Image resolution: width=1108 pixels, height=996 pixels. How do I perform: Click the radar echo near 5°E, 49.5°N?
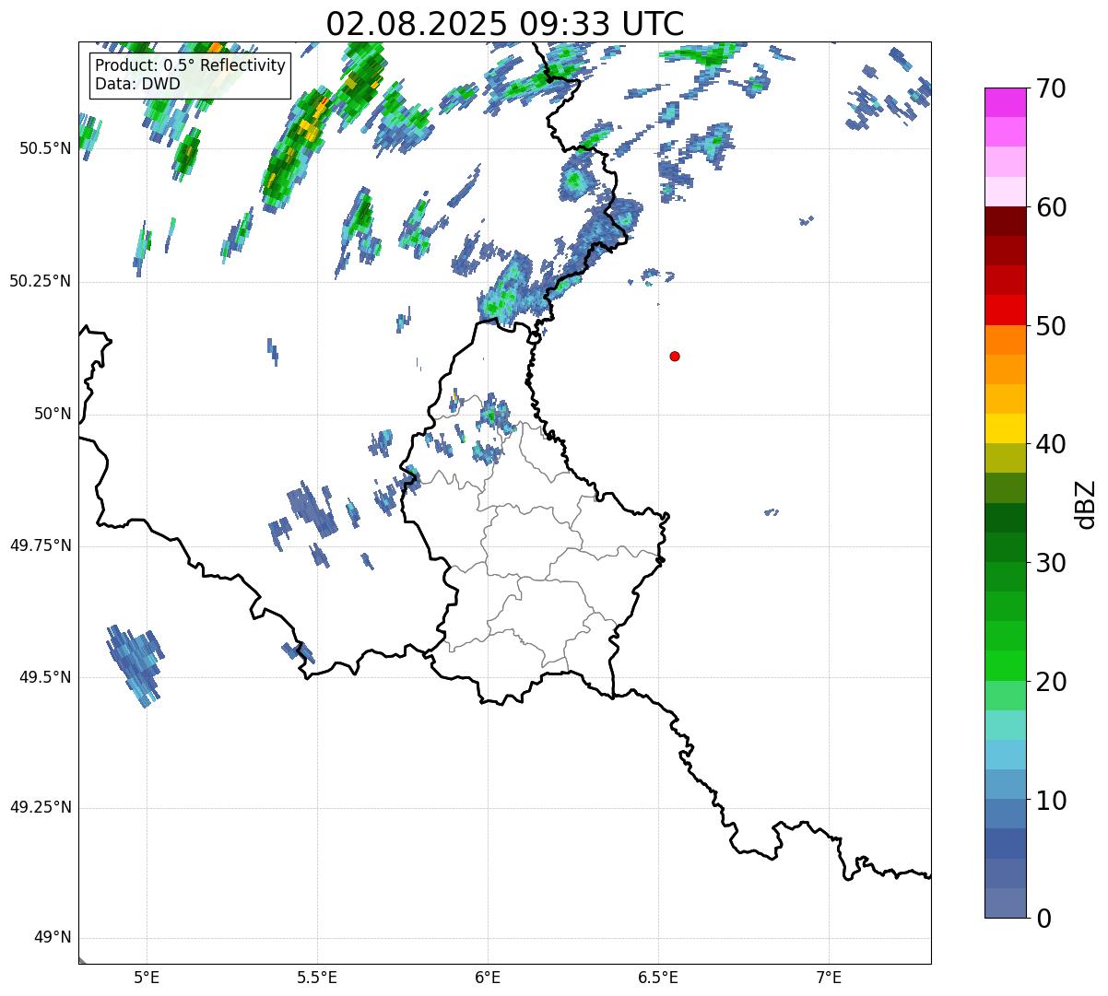[135, 665]
